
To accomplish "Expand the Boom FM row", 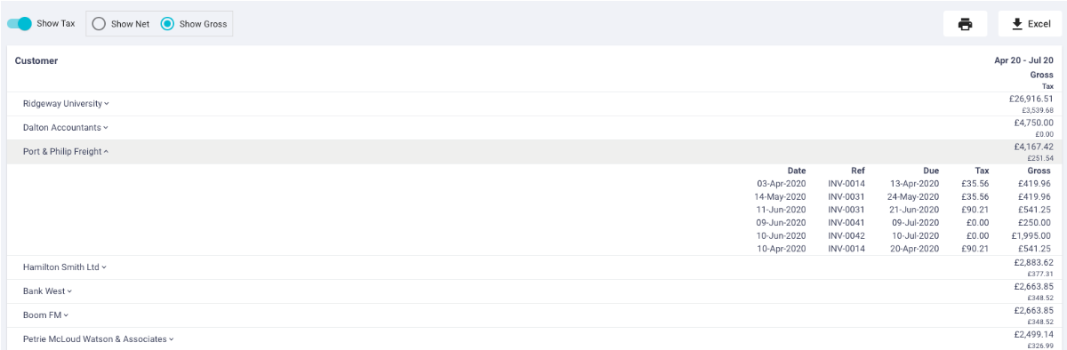I will (x=45, y=314).
